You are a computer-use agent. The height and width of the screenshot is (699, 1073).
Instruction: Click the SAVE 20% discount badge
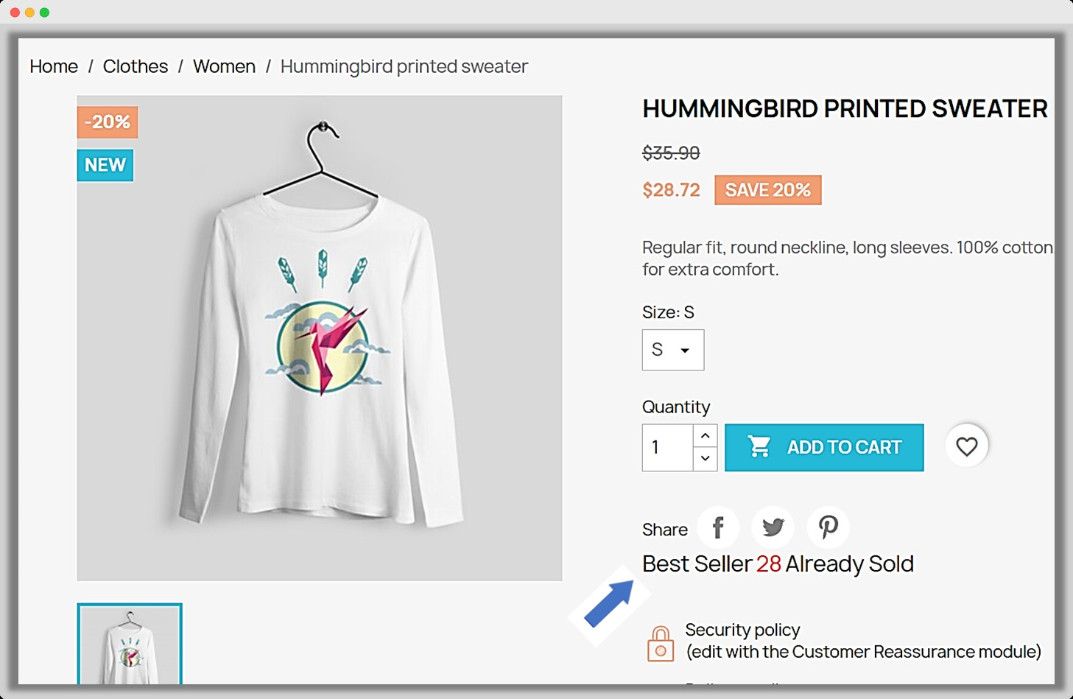[767, 190]
